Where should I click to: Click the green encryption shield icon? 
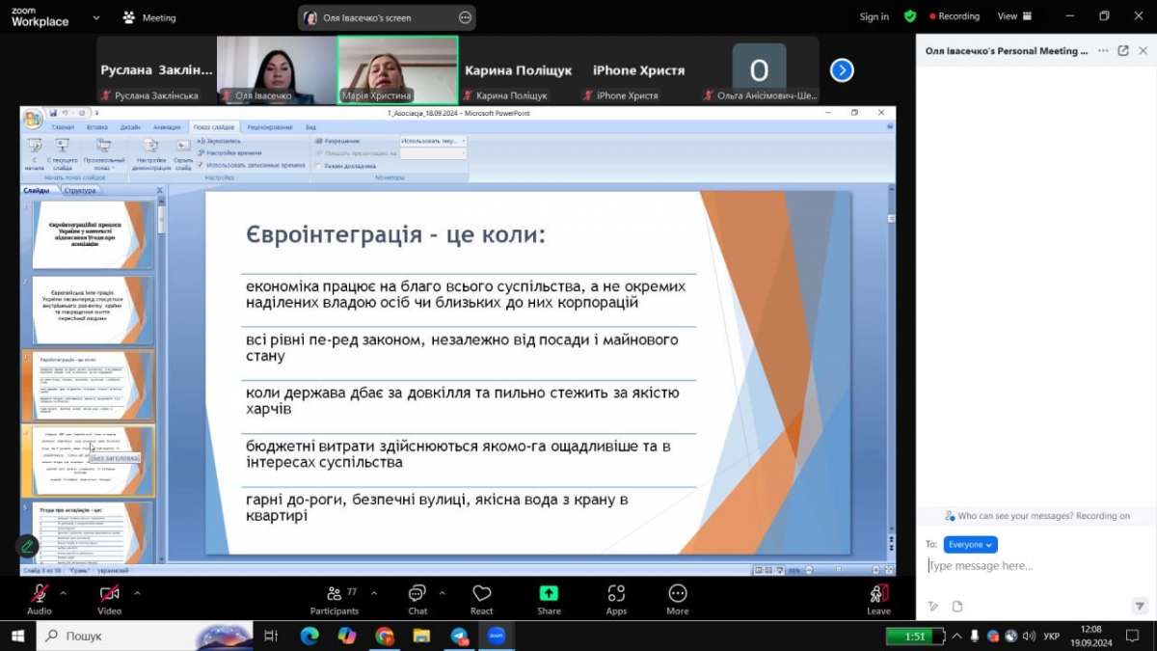pyautogui.click(x=909, y=16)
